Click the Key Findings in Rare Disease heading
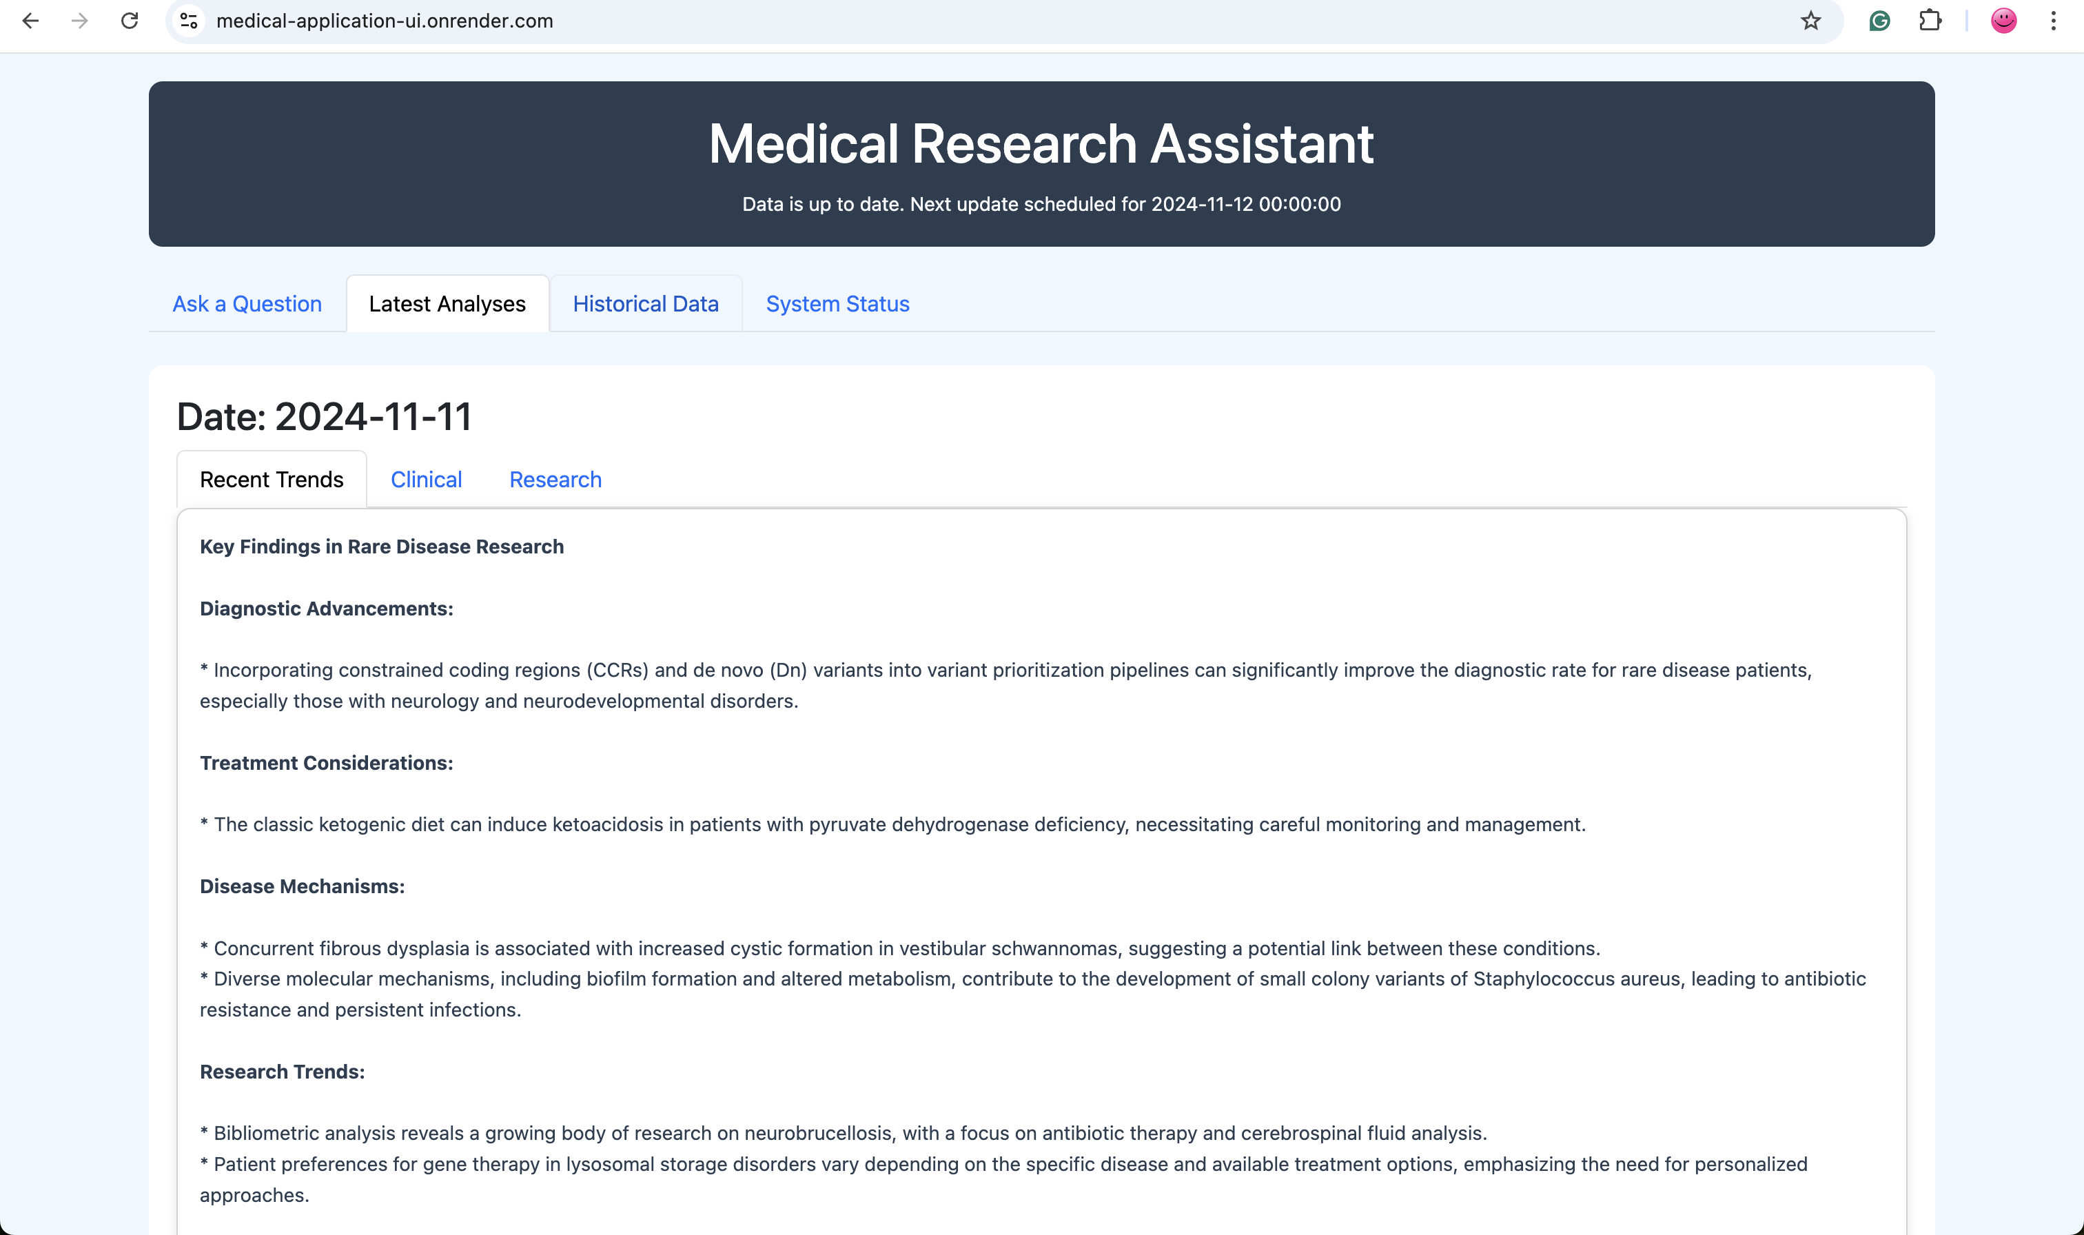This screenshot has height=1235, width=2084. point(381,547)
